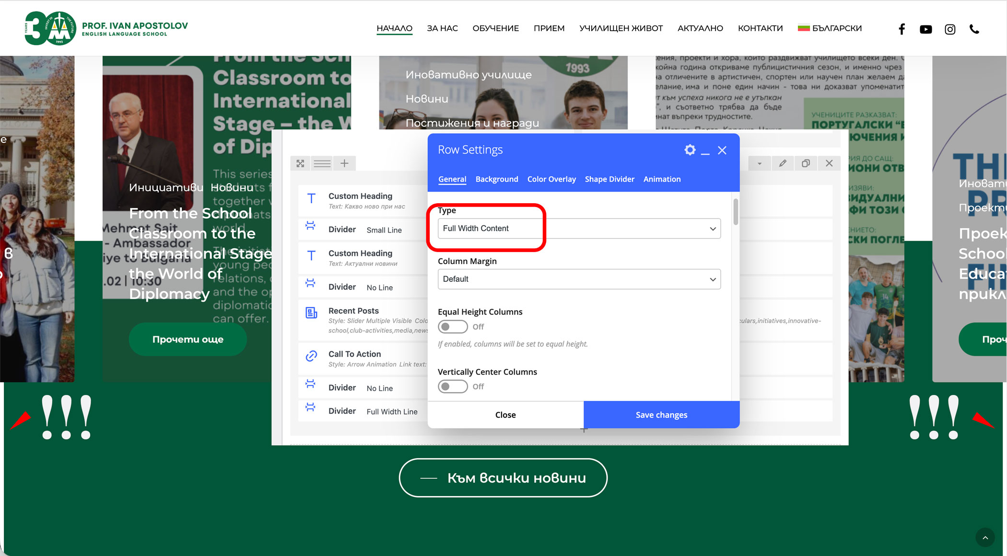This screenshot has width=1007, height=556.
Task: Click the Save changes button
Action: (x=661, y=415)
